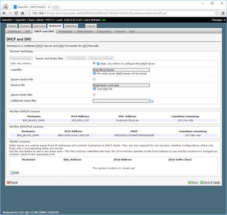This screenshot has width=227, height=215.
Task: Click the info icon under the Resolve file field
Action: pos(94,88)
